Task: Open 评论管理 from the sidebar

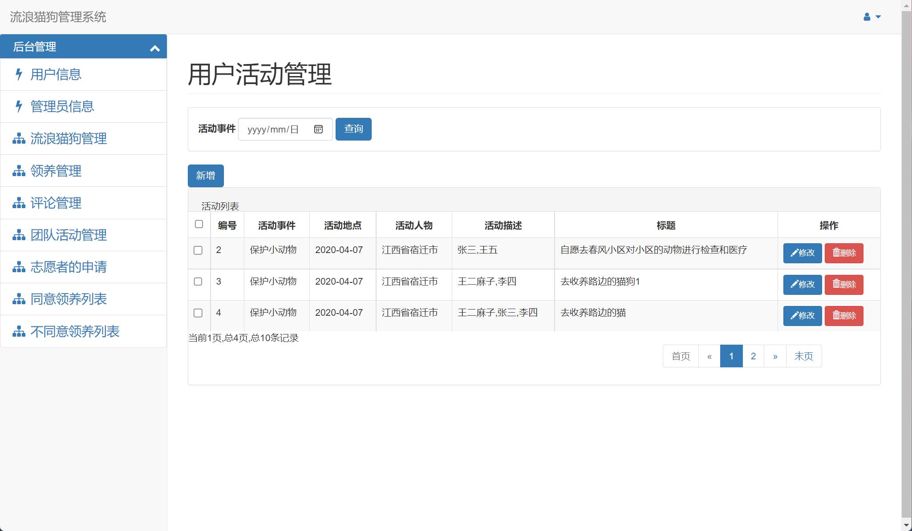Action: click(55, 203)
